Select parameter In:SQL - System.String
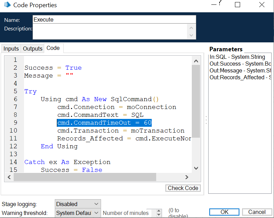Screen dimensions: 274x218 237,57
